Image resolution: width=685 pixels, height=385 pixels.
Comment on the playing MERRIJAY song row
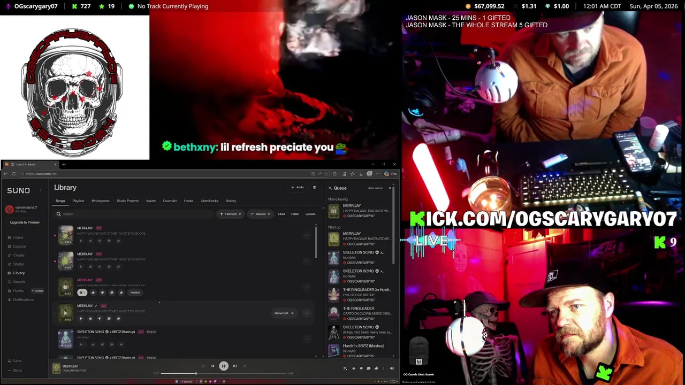click(112, 292)
